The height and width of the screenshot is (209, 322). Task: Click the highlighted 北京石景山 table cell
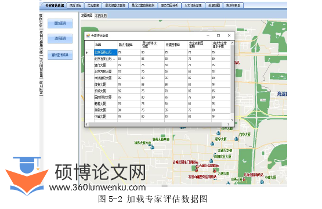pos(106,52)
